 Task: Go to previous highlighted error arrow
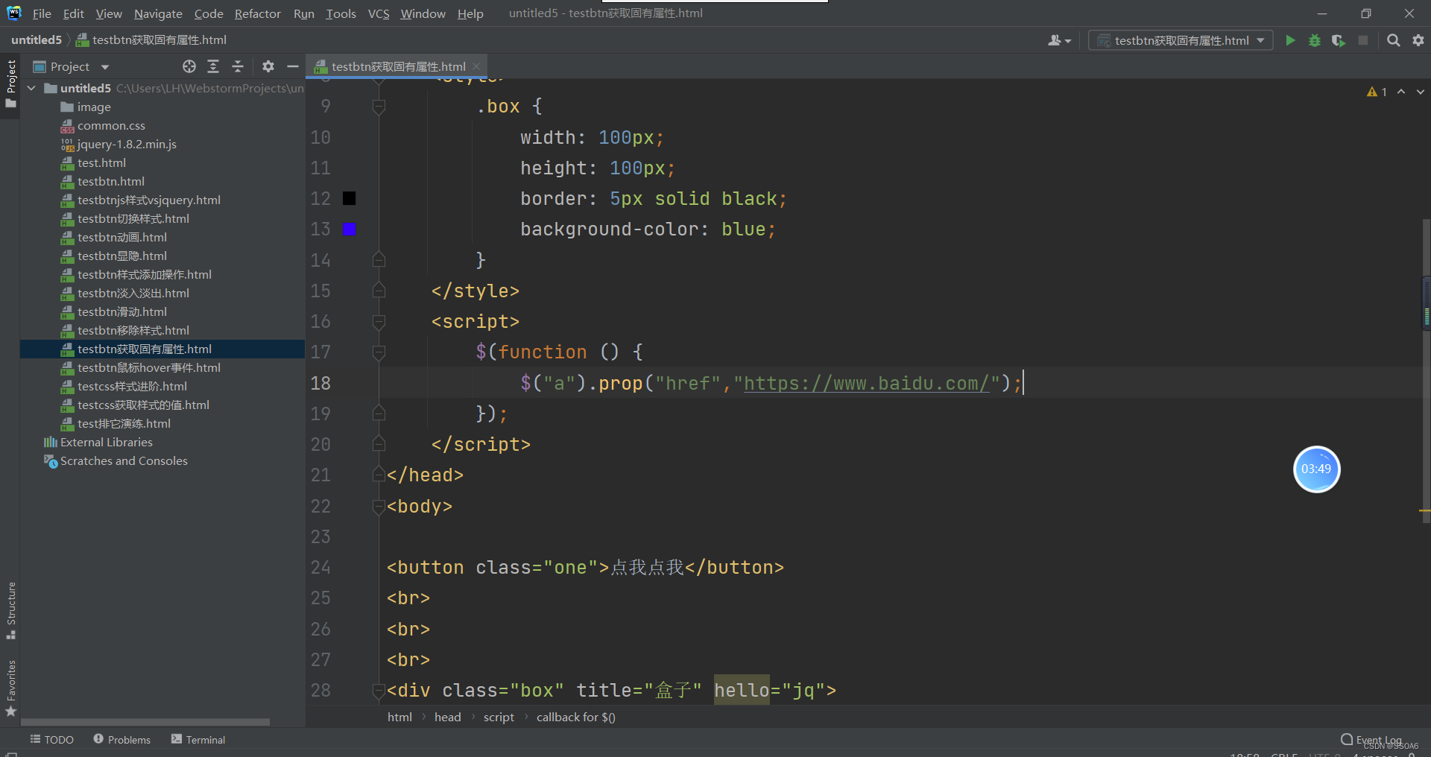pyautogui.click(x=1401, y=92)
